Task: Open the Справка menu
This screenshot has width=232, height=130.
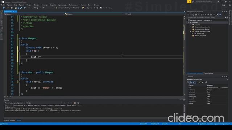Action: [x=97, y=5]
